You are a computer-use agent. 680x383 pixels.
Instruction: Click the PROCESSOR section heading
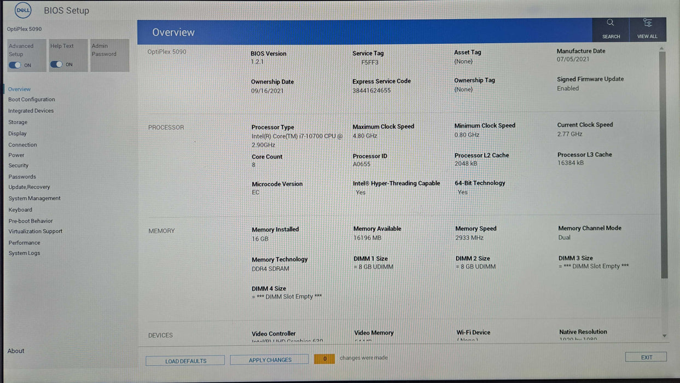166,127
